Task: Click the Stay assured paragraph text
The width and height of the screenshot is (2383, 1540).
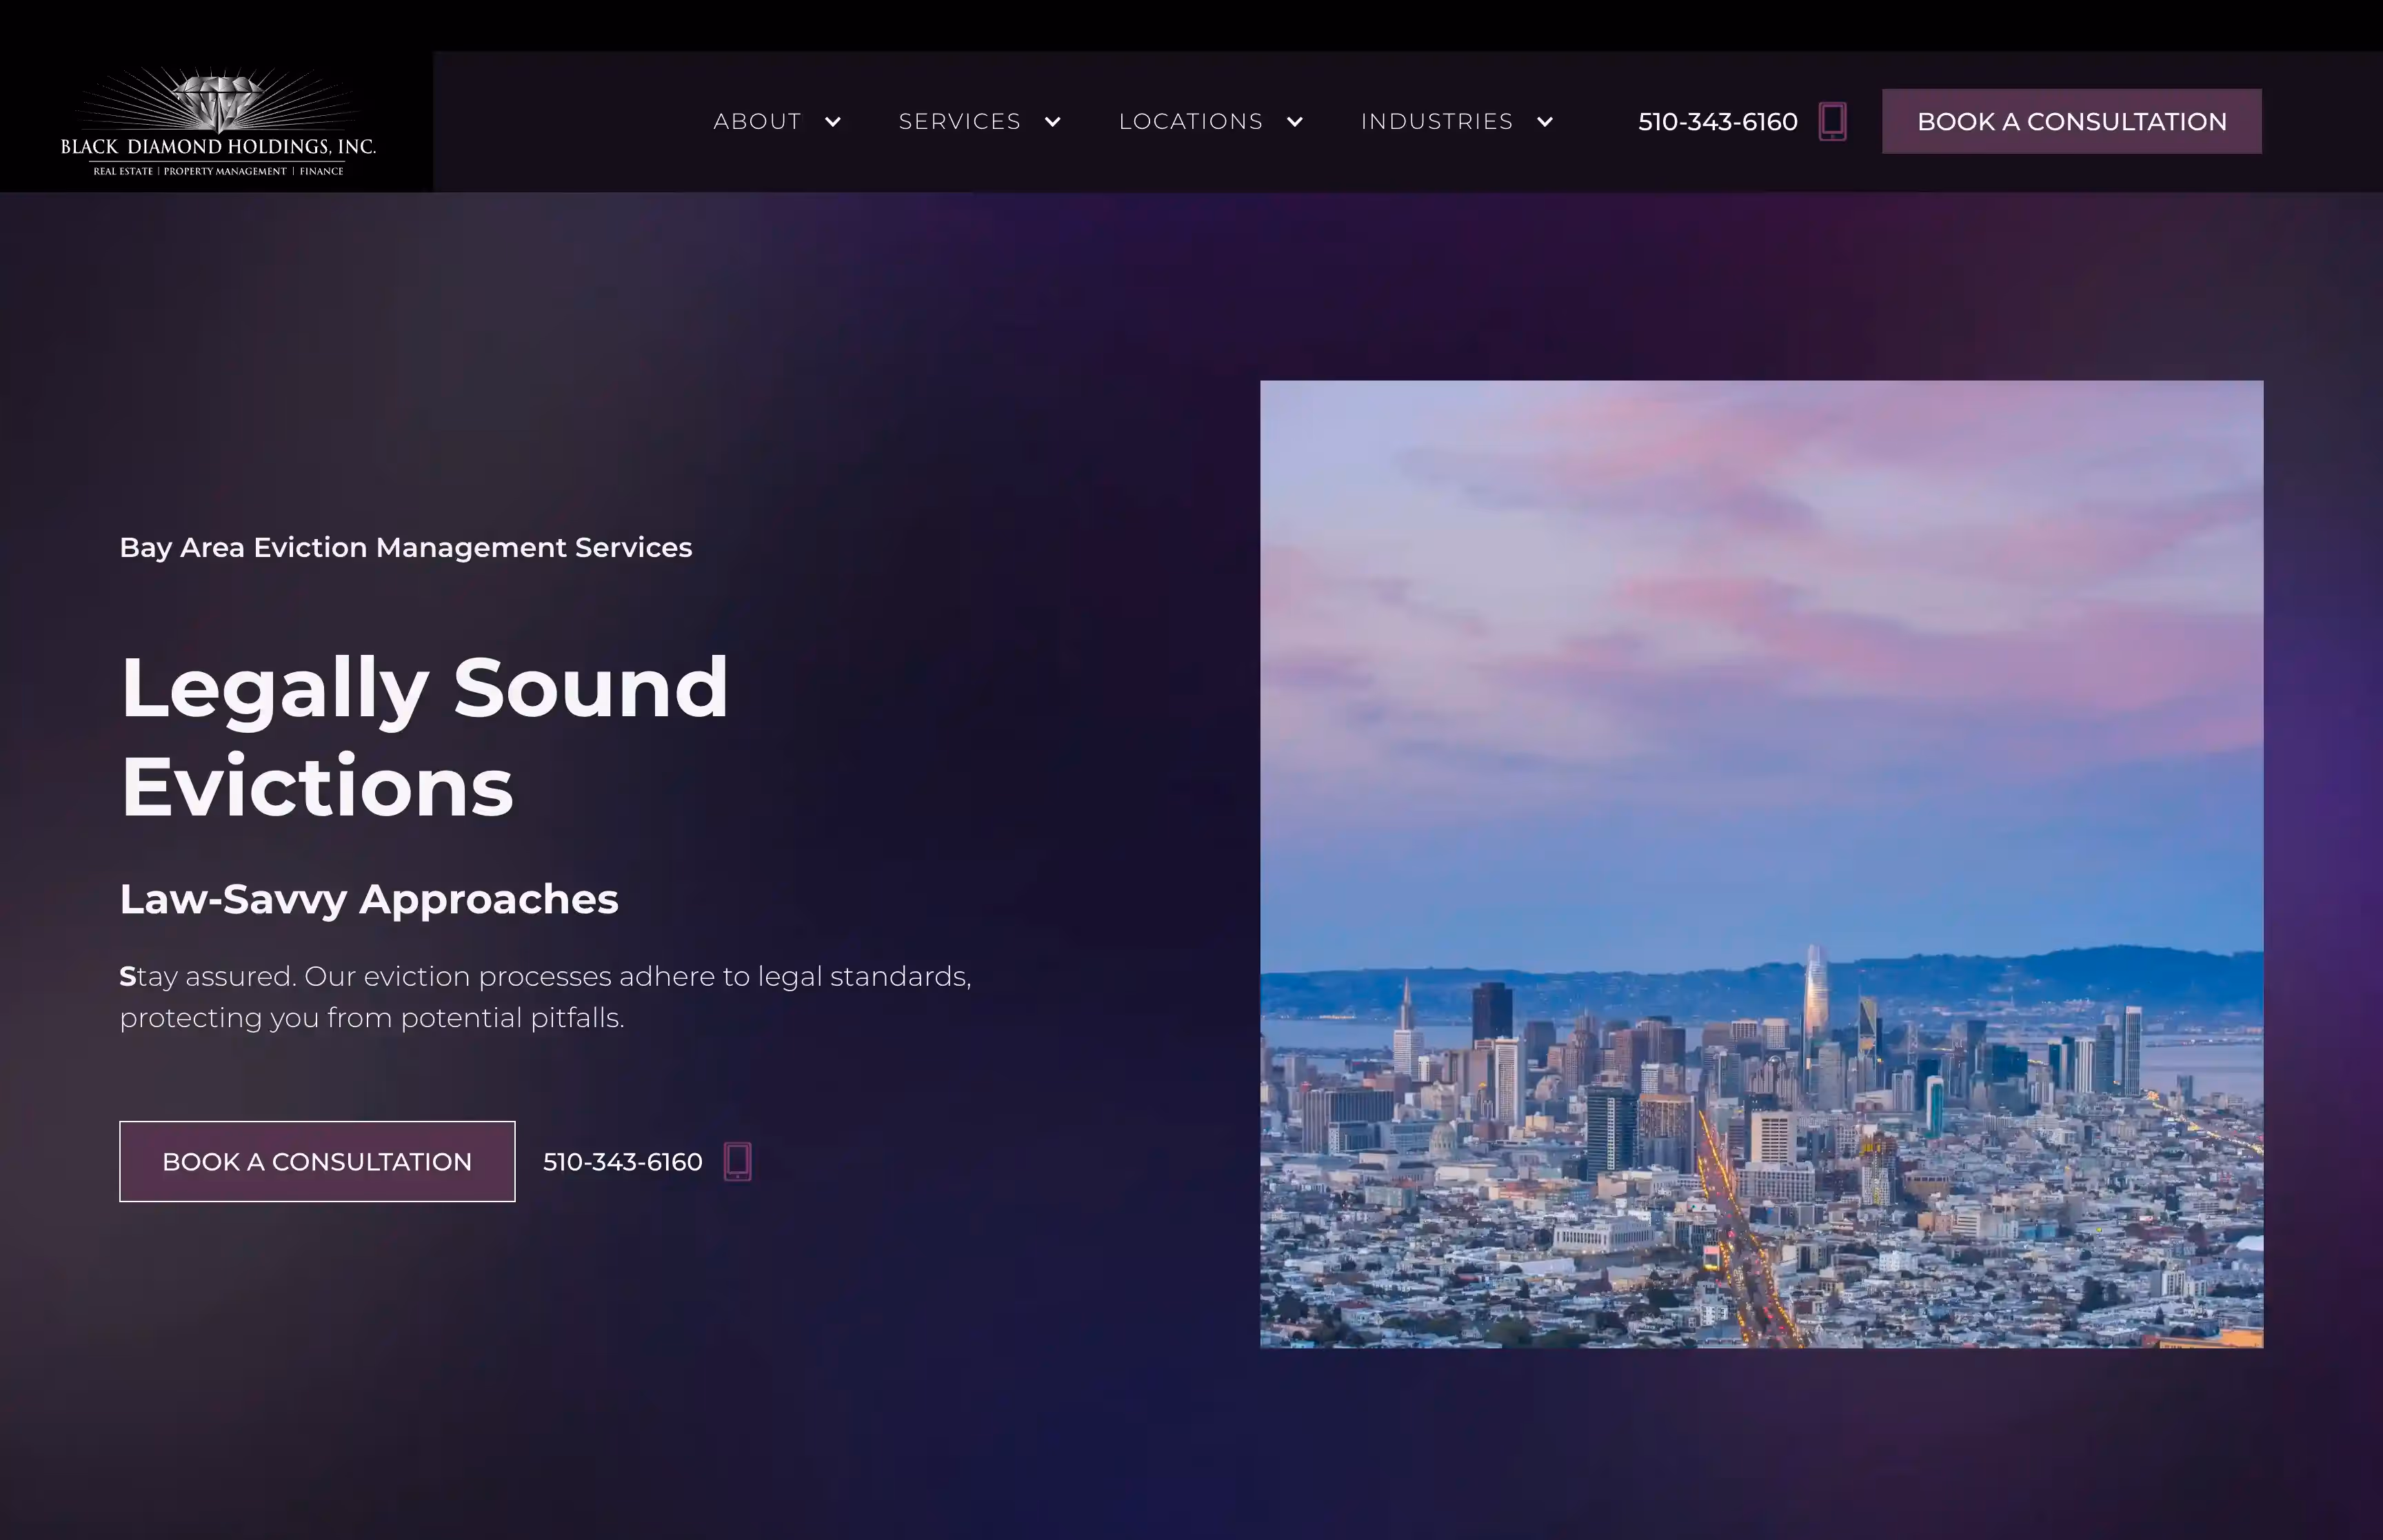Action: 545,997
